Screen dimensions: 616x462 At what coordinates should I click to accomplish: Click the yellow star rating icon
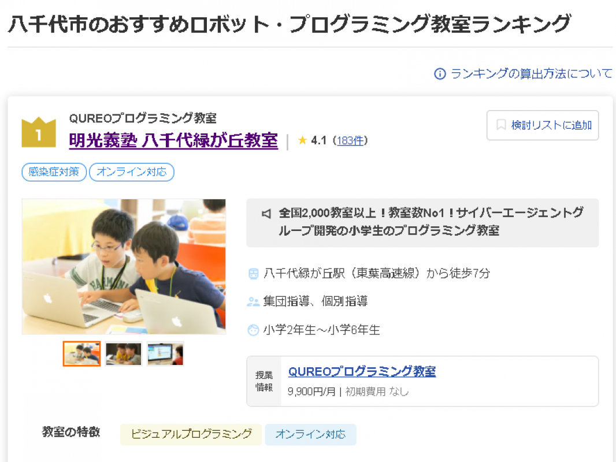pos(302,140)
